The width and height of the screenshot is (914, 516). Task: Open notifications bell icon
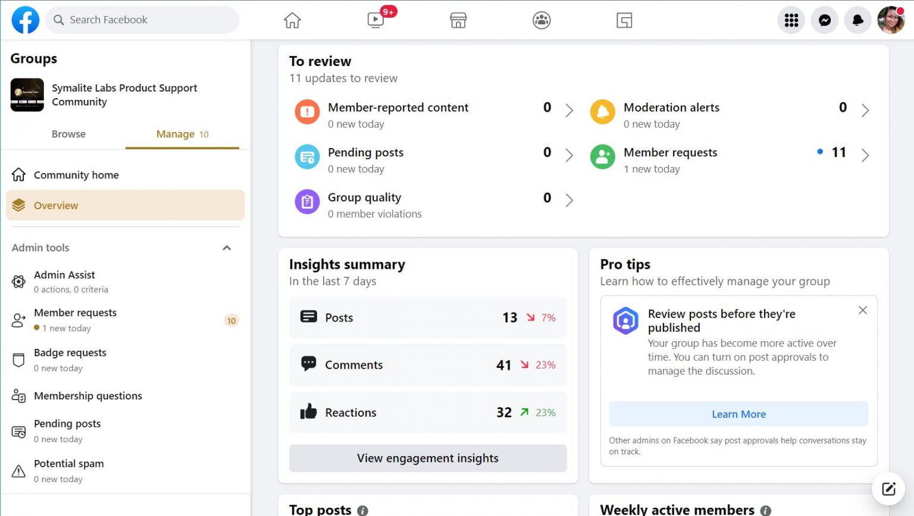(x=857, y=20)
